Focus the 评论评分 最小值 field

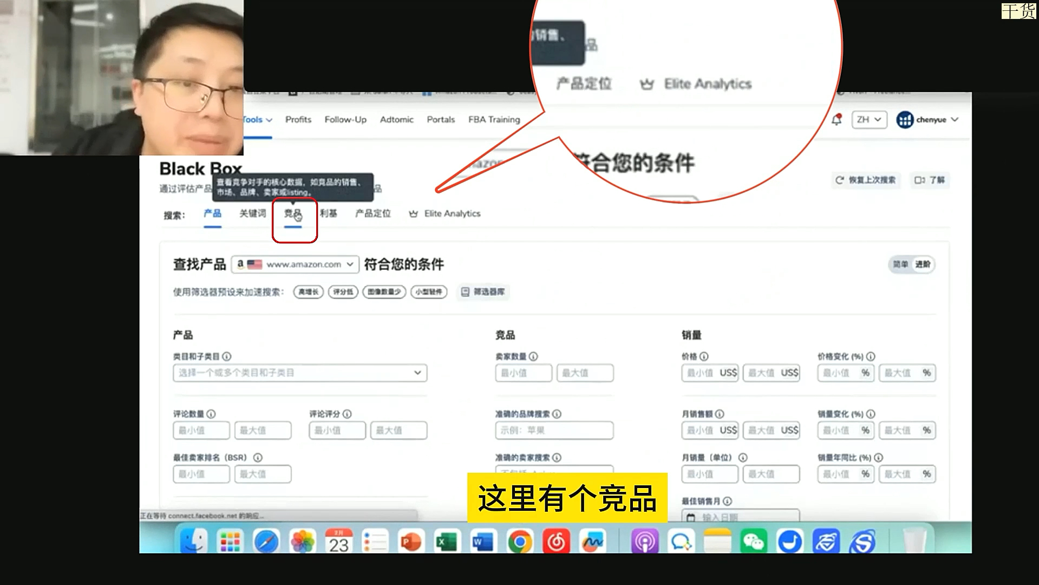(x=337, y=430)
